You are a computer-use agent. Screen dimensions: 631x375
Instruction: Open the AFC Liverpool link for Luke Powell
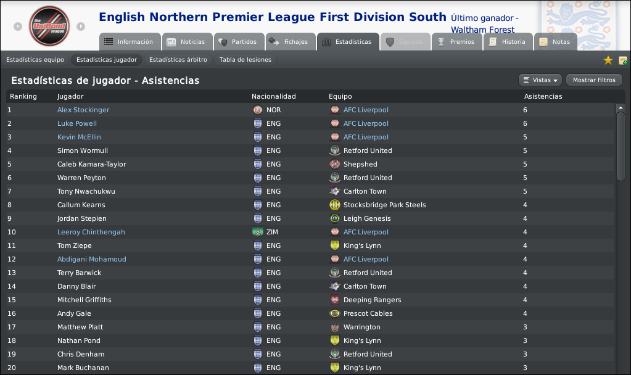coord(366,123)
